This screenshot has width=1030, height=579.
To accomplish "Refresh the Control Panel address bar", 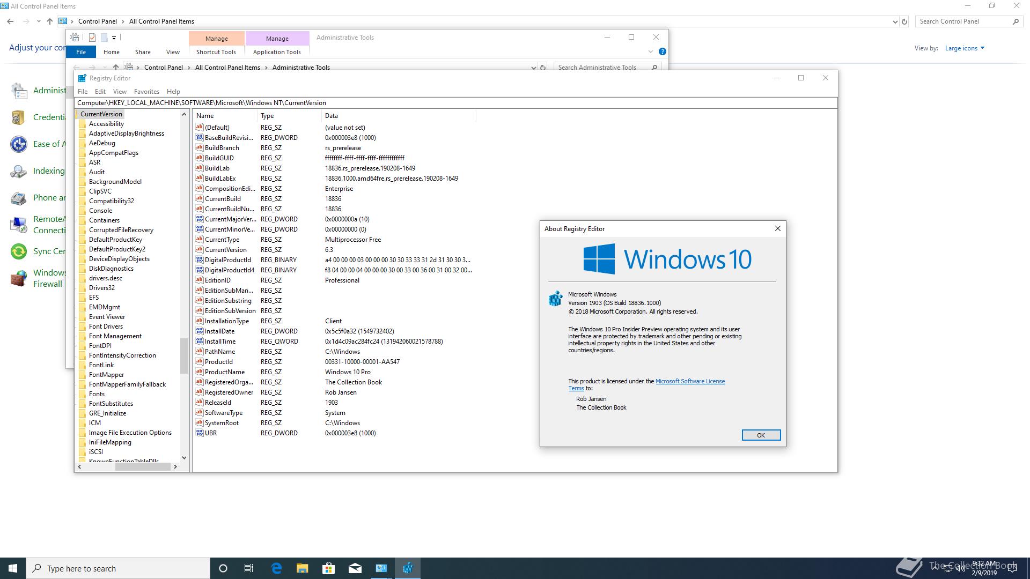I will 904,21.
